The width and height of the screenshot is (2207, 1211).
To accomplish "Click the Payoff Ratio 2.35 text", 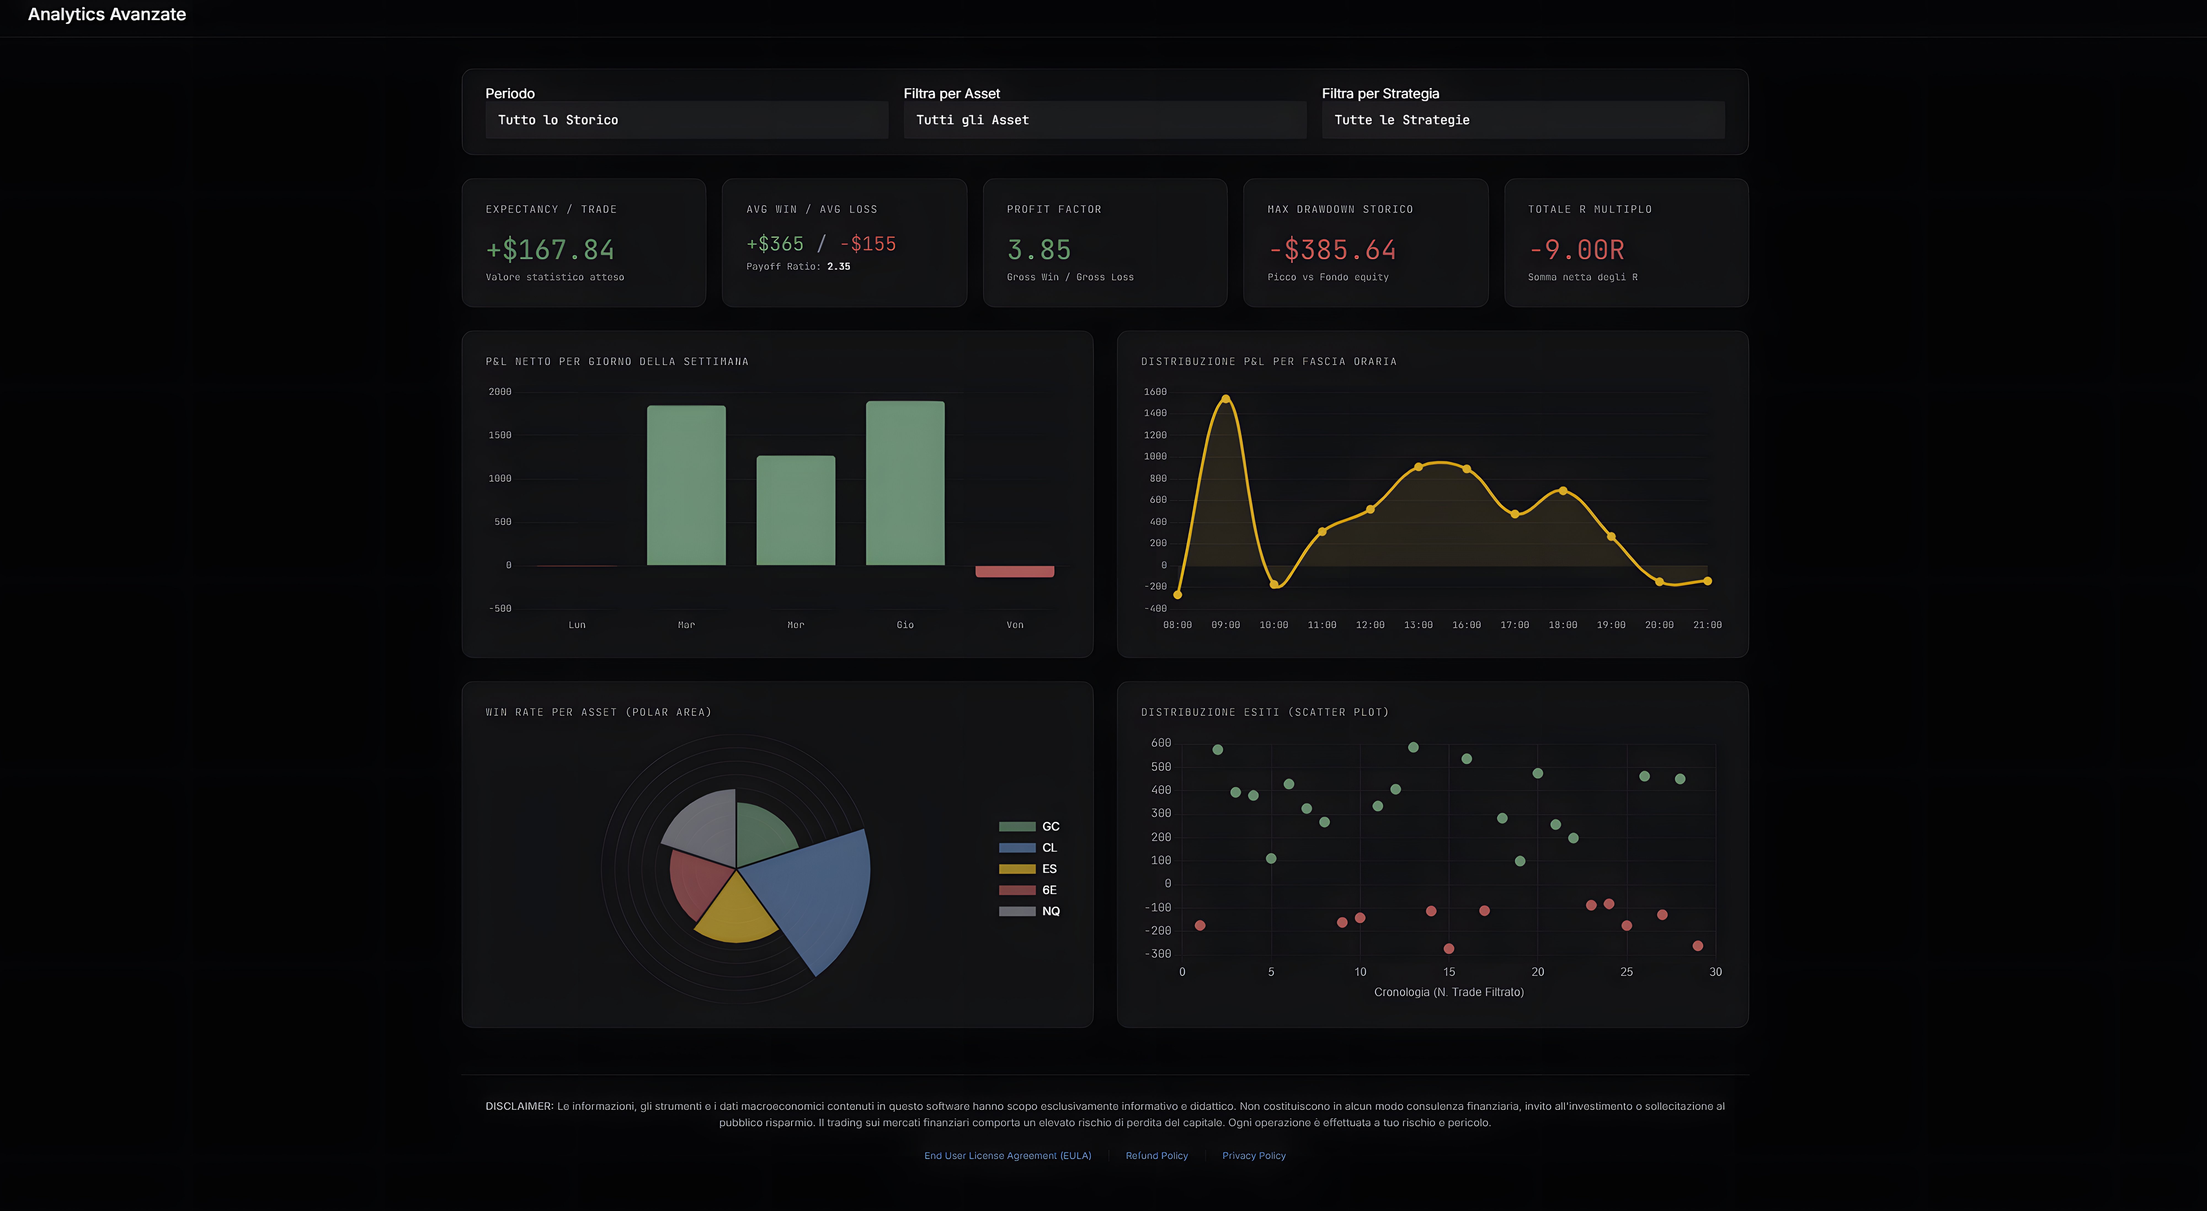I will (x=798, y=266).
